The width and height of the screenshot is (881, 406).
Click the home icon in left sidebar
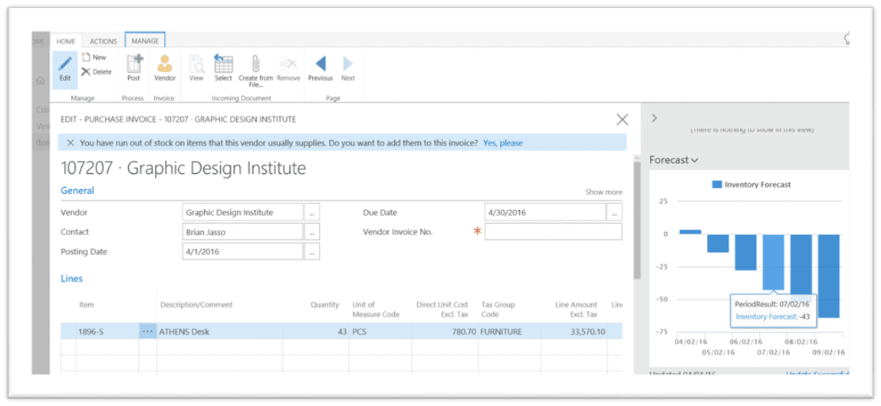[40, 81]
